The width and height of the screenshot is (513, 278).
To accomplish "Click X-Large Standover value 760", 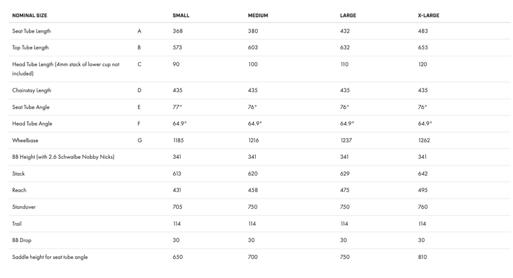I will coord(423,207).
